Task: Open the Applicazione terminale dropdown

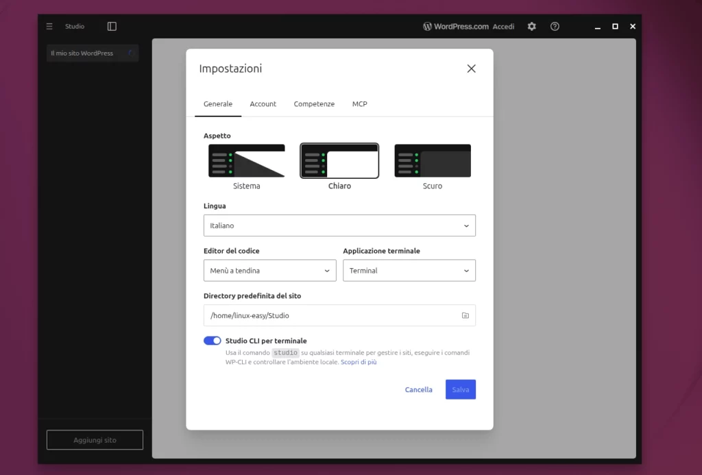Action: pyautogui.click(x=409, y=271)
